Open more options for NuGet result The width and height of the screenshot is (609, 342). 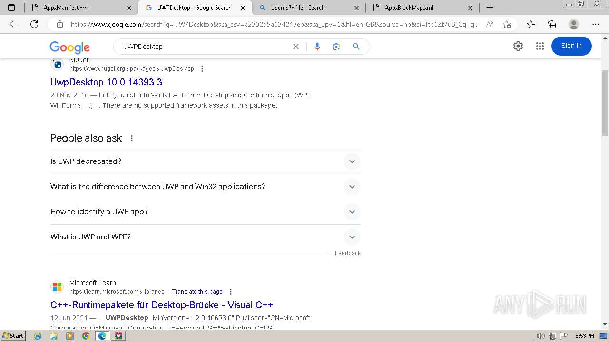point(202,69)
